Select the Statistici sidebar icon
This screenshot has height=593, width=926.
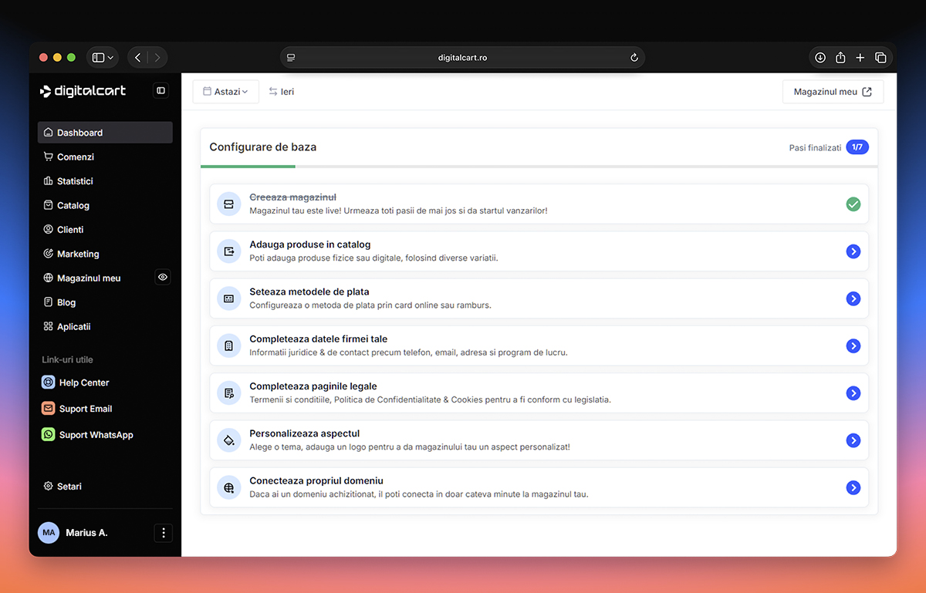click(48, 180)
